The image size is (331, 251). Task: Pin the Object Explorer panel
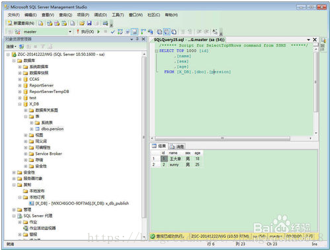point(137,39)
